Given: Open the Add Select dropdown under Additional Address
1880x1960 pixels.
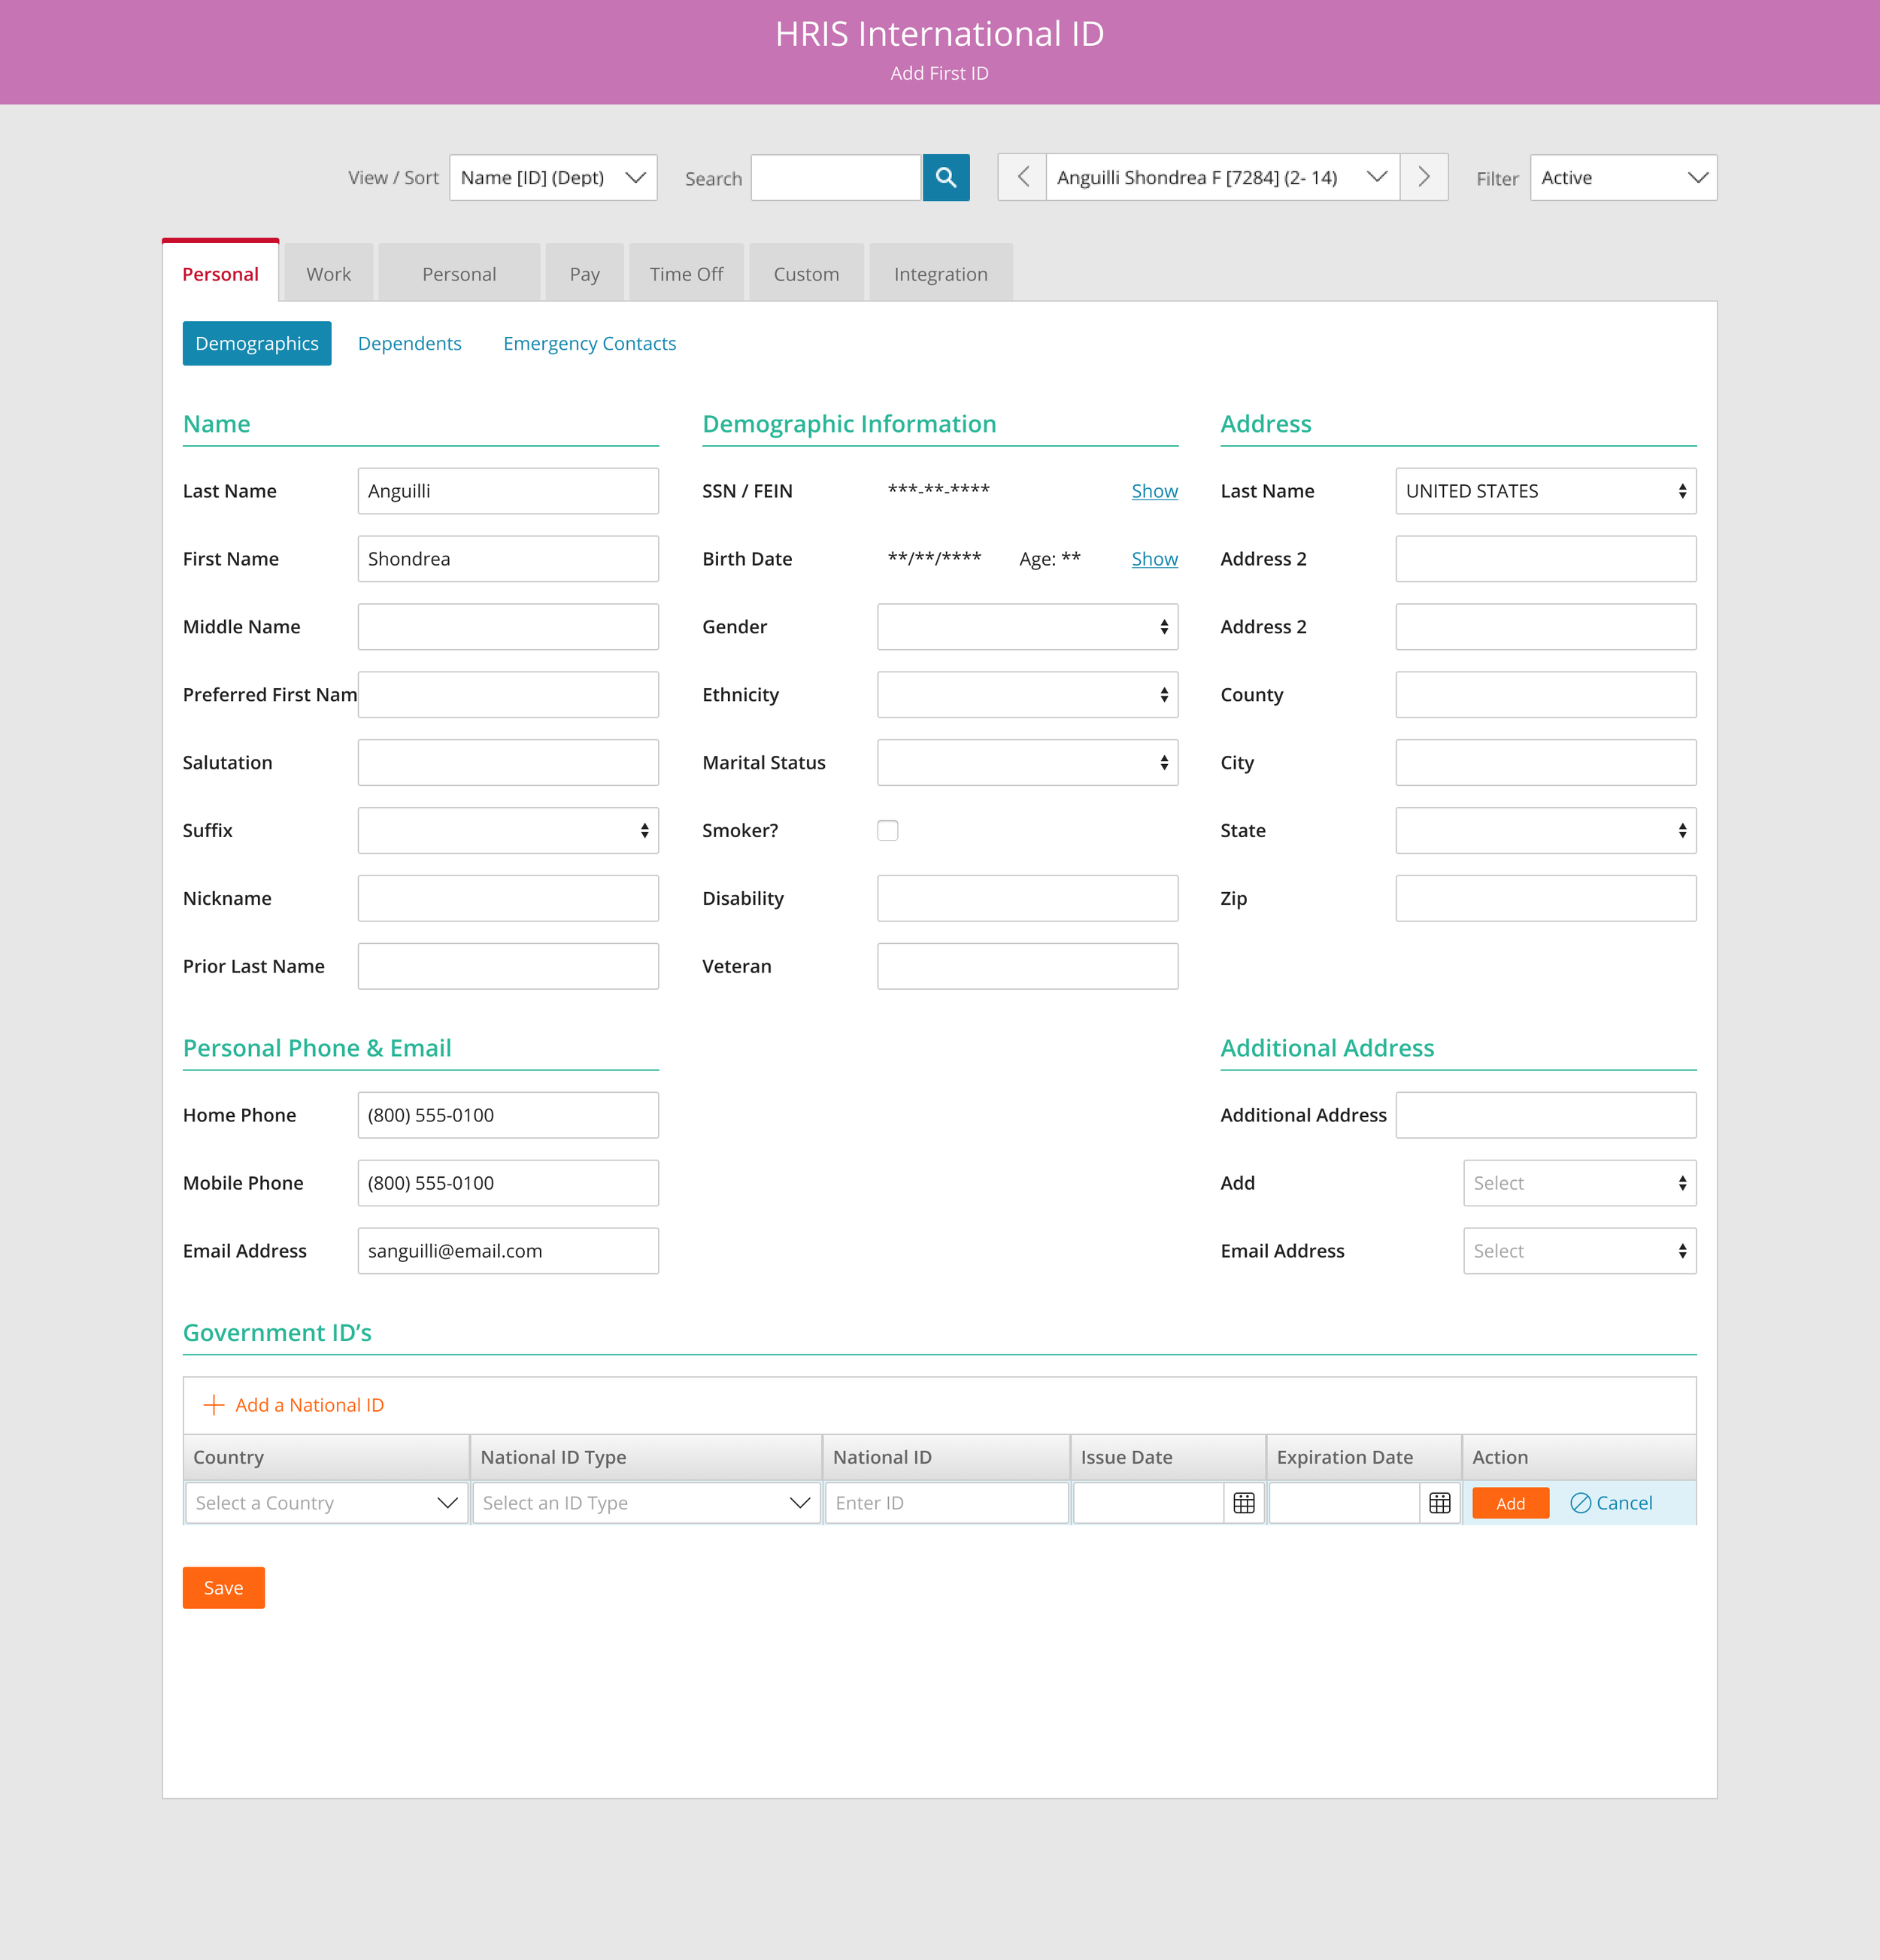Looking at the screenshot, I should [1580, 1183].
